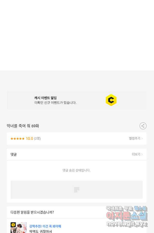This screenshot has height=233, width=154.
Task: Click the 미확인 신규 이벤트가 있습니다 message
Action: (55, 103)
